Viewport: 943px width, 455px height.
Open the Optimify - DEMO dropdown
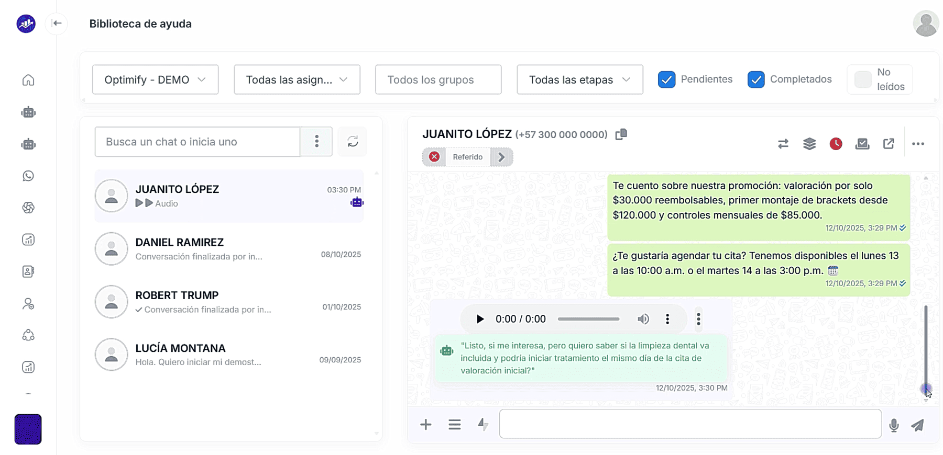click(x=155, y=79)
